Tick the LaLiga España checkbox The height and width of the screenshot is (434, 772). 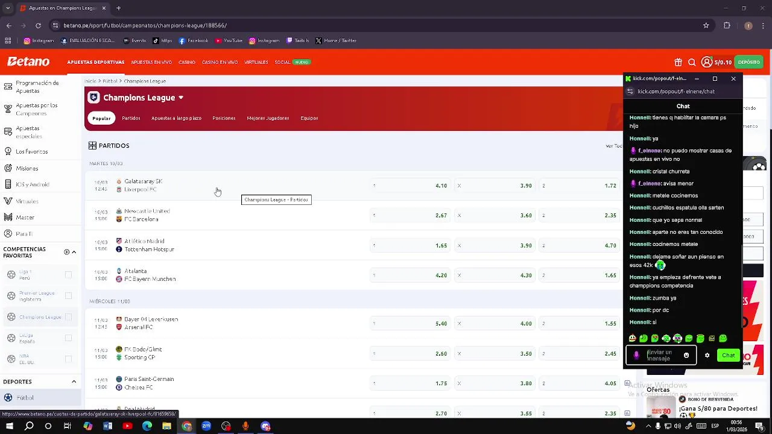click(68, 338)
